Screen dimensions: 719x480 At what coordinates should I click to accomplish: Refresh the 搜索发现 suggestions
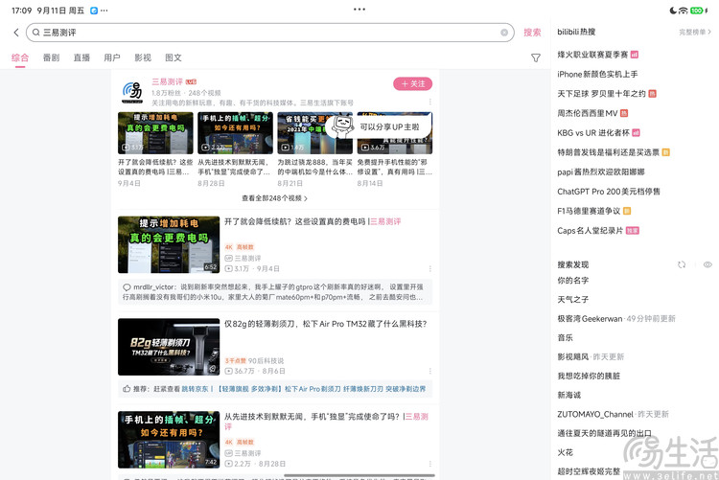(682, 264)
